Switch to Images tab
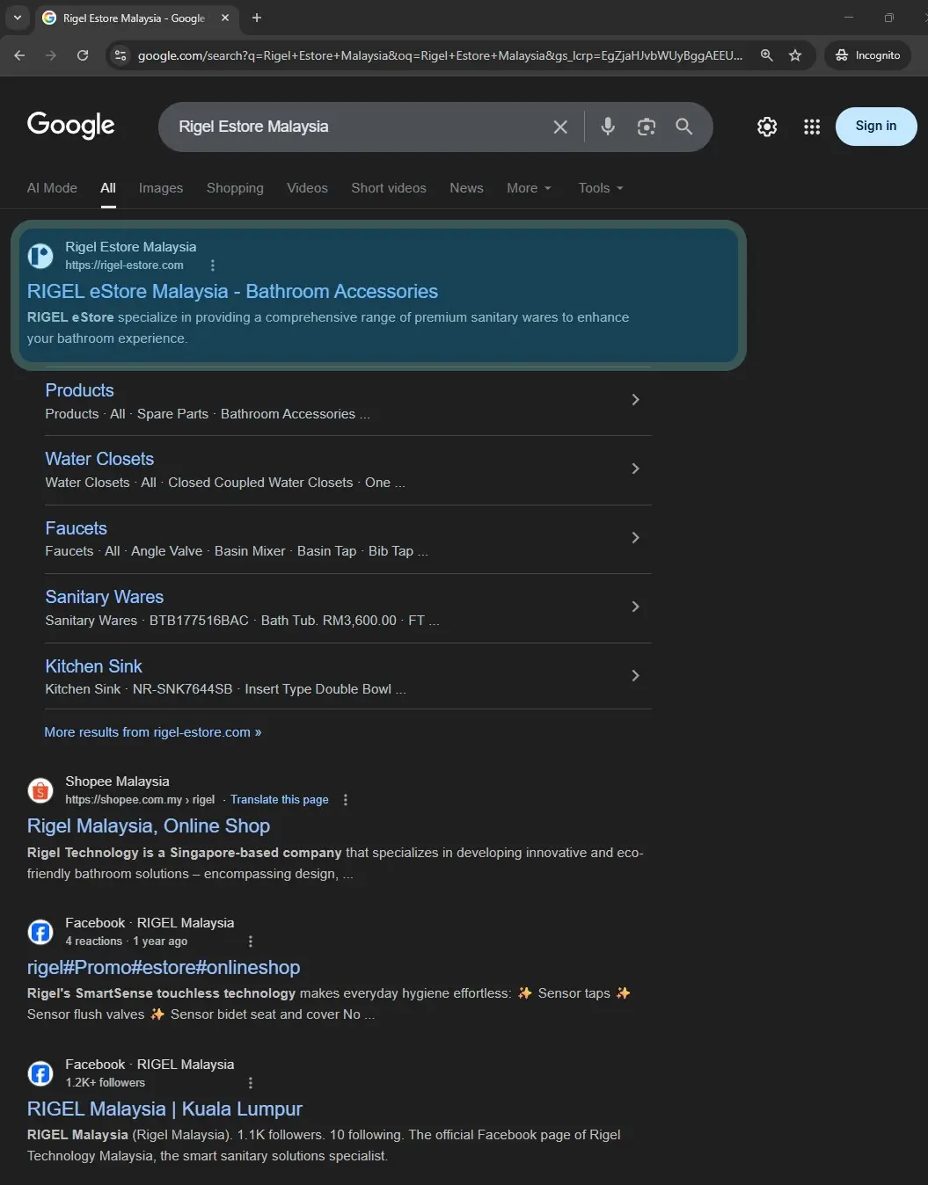Screen dimensions: 928x1185 click(x=161, y=188)
